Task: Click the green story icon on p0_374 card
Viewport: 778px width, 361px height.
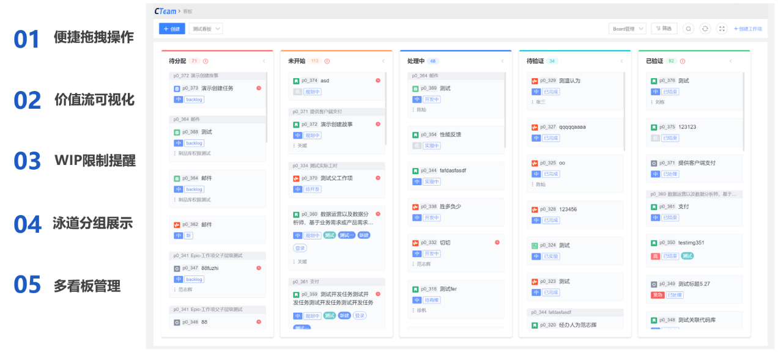Action: tap(296, 81)
